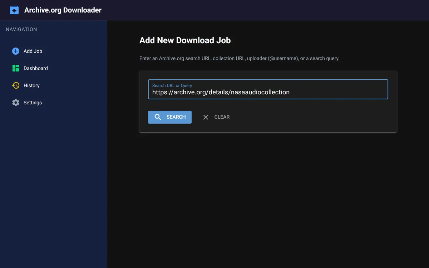Click the Dashboard grid icon

16,68
